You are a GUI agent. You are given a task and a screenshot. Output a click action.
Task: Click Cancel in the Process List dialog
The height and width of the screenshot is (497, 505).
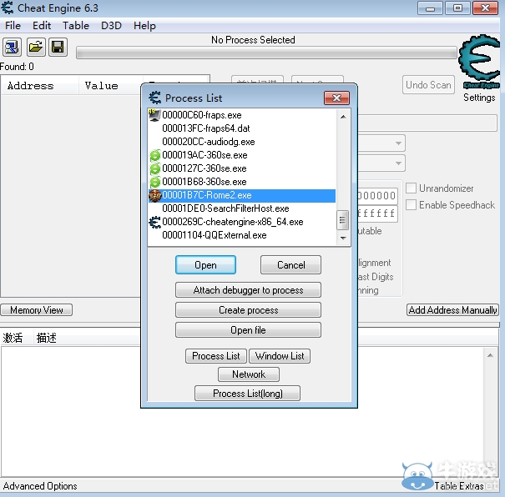[290, 264]
